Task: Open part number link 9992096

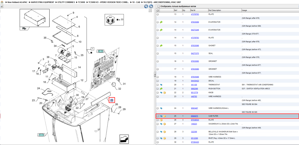Action: 195,89
